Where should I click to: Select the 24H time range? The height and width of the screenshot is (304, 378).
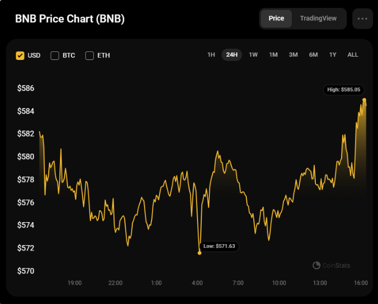232,55
